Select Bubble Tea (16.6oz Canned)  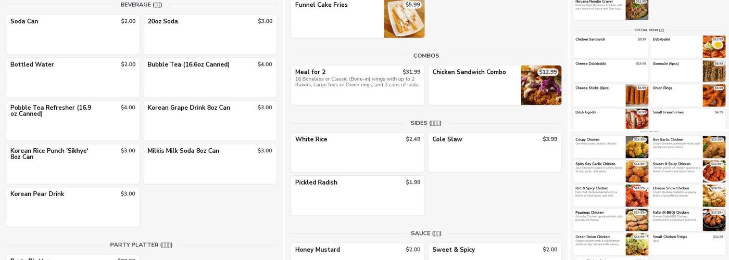point(210,77)
